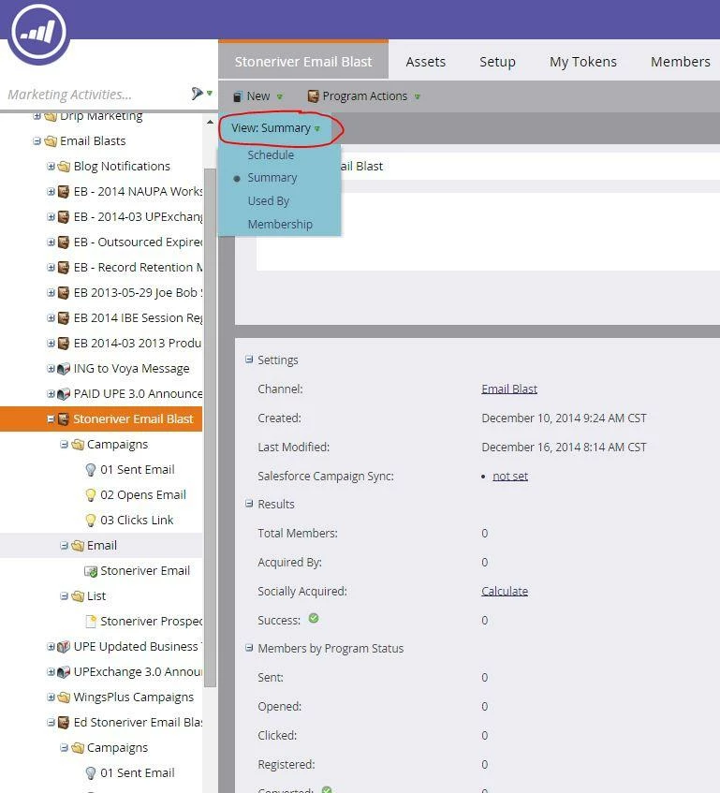Collapse the List folder in the tree
720x793 pixels.
click(x=64, y=595)
